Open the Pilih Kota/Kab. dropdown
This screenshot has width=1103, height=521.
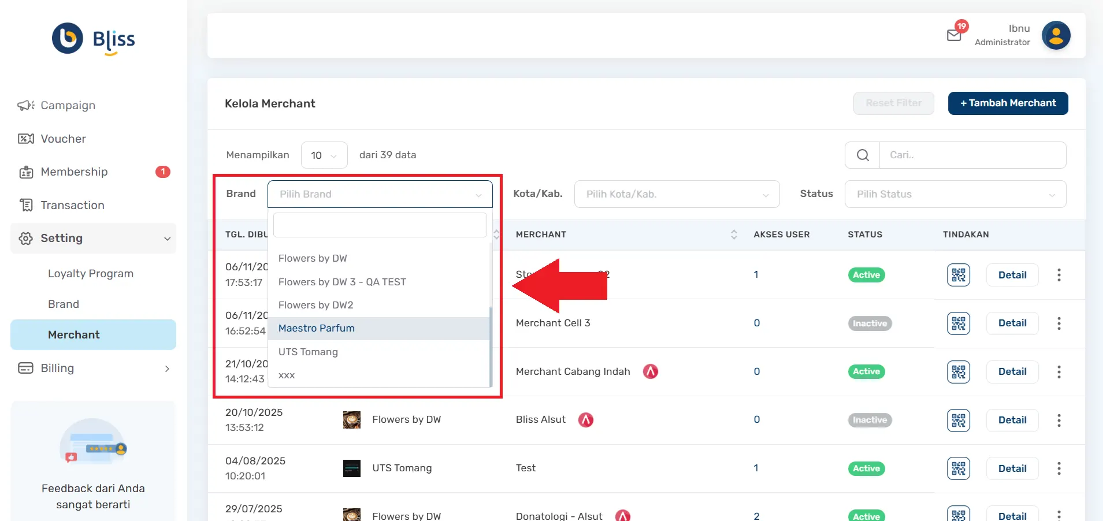pyautogui.click(x=677, y=194)
